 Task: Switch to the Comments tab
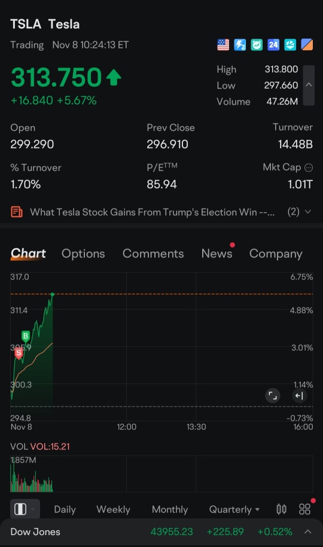click(153, 253)
